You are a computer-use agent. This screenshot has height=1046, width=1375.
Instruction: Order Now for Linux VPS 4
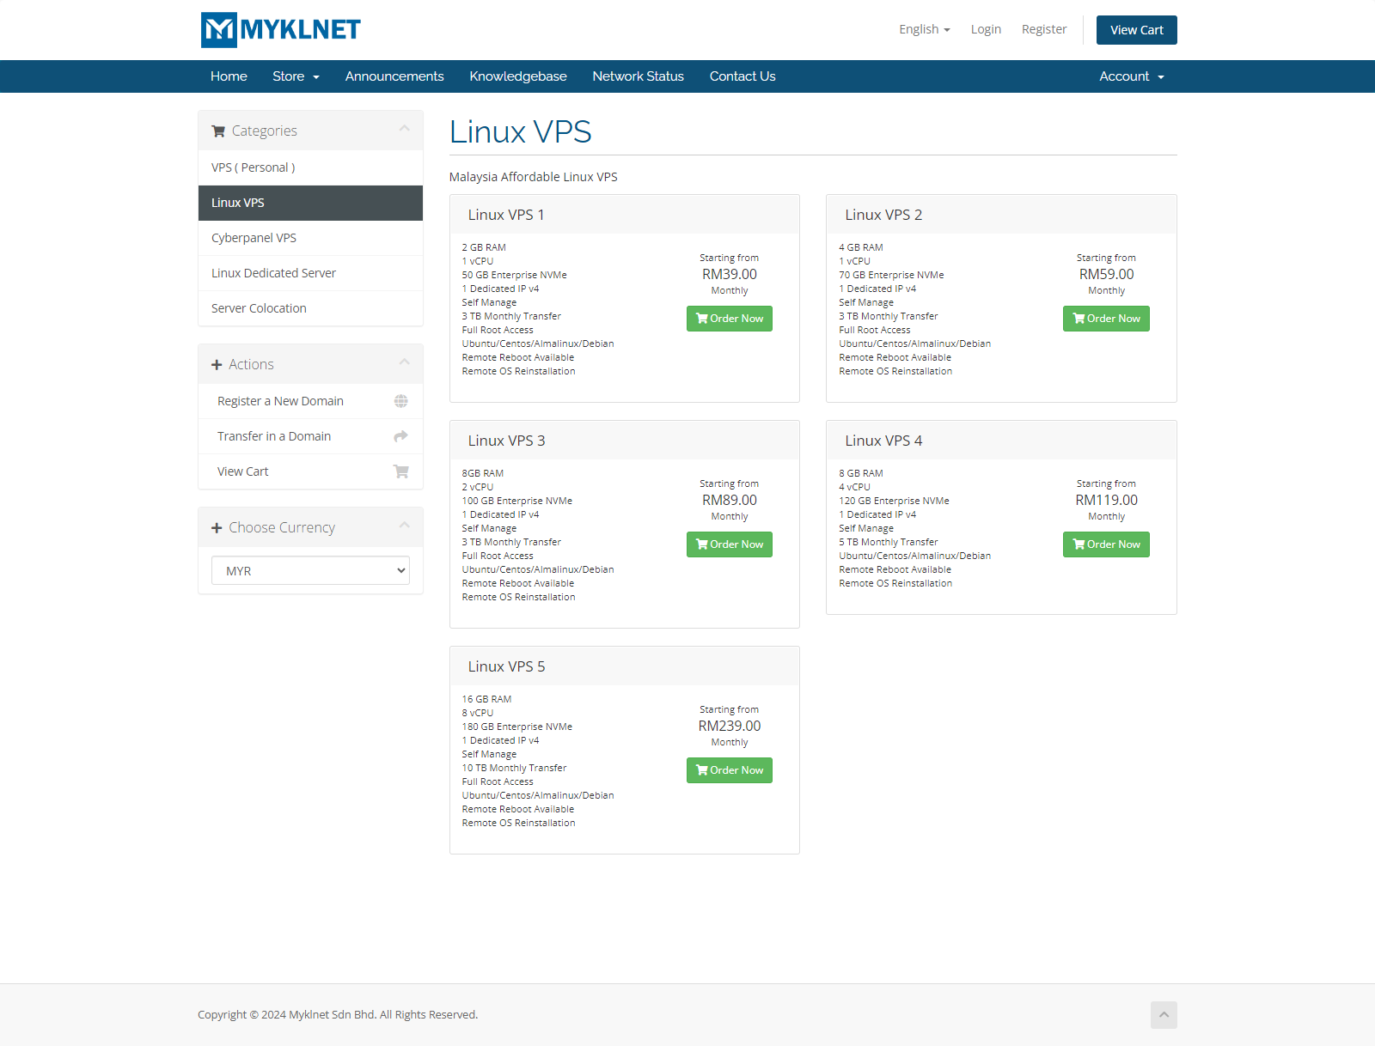tap(1106, 544)
